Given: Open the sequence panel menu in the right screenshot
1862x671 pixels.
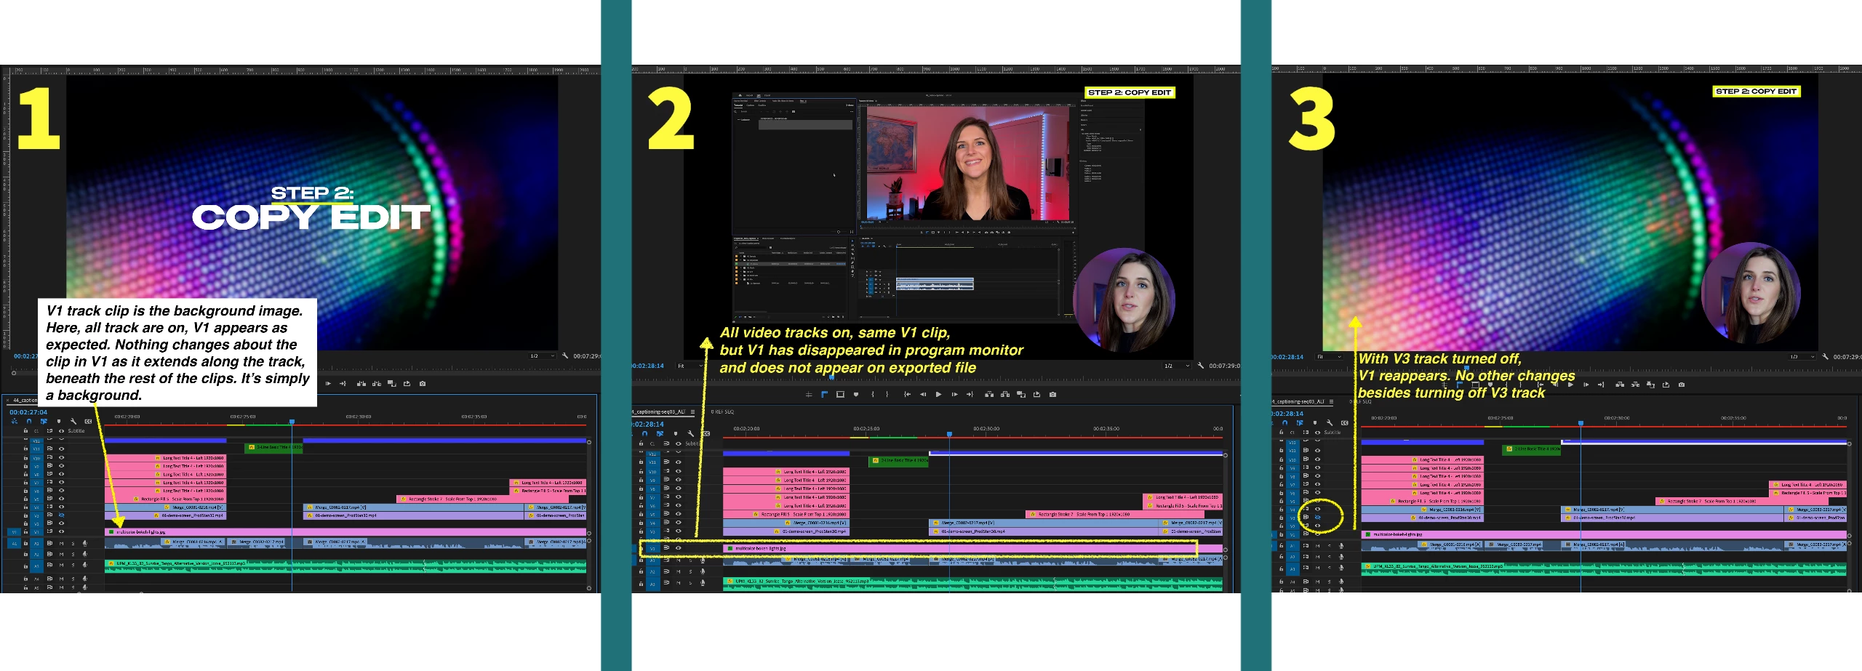Looking at the screenshot, I should point(1332,401).
